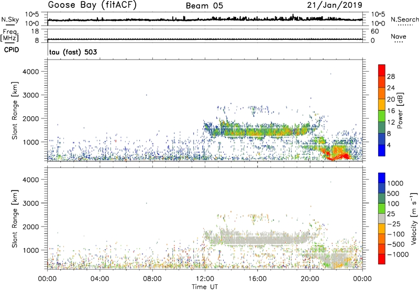The image size is (419, 290).
Task: Click the 'tau (fast) 503' text
Action: tap(73, 52)
